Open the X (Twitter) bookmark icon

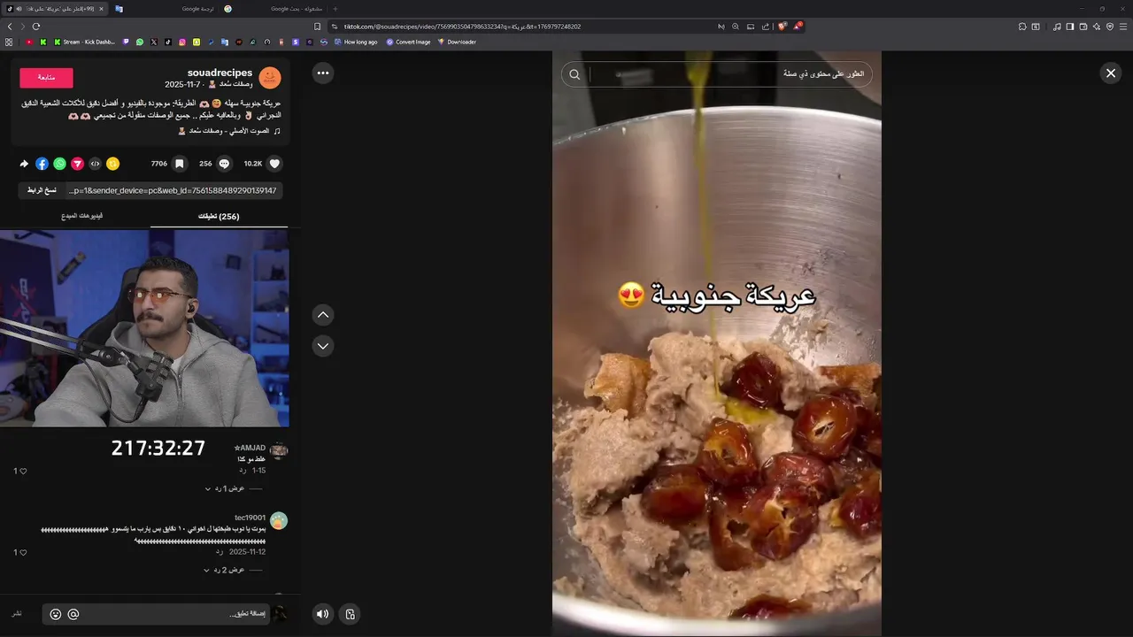tap(154, 42)
